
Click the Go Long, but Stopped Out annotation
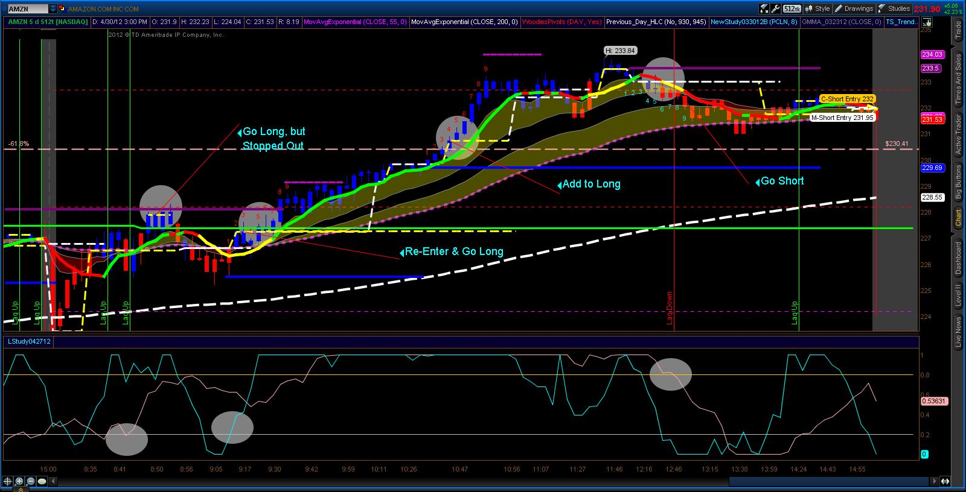pyautogui.click(x=273, y=138)
